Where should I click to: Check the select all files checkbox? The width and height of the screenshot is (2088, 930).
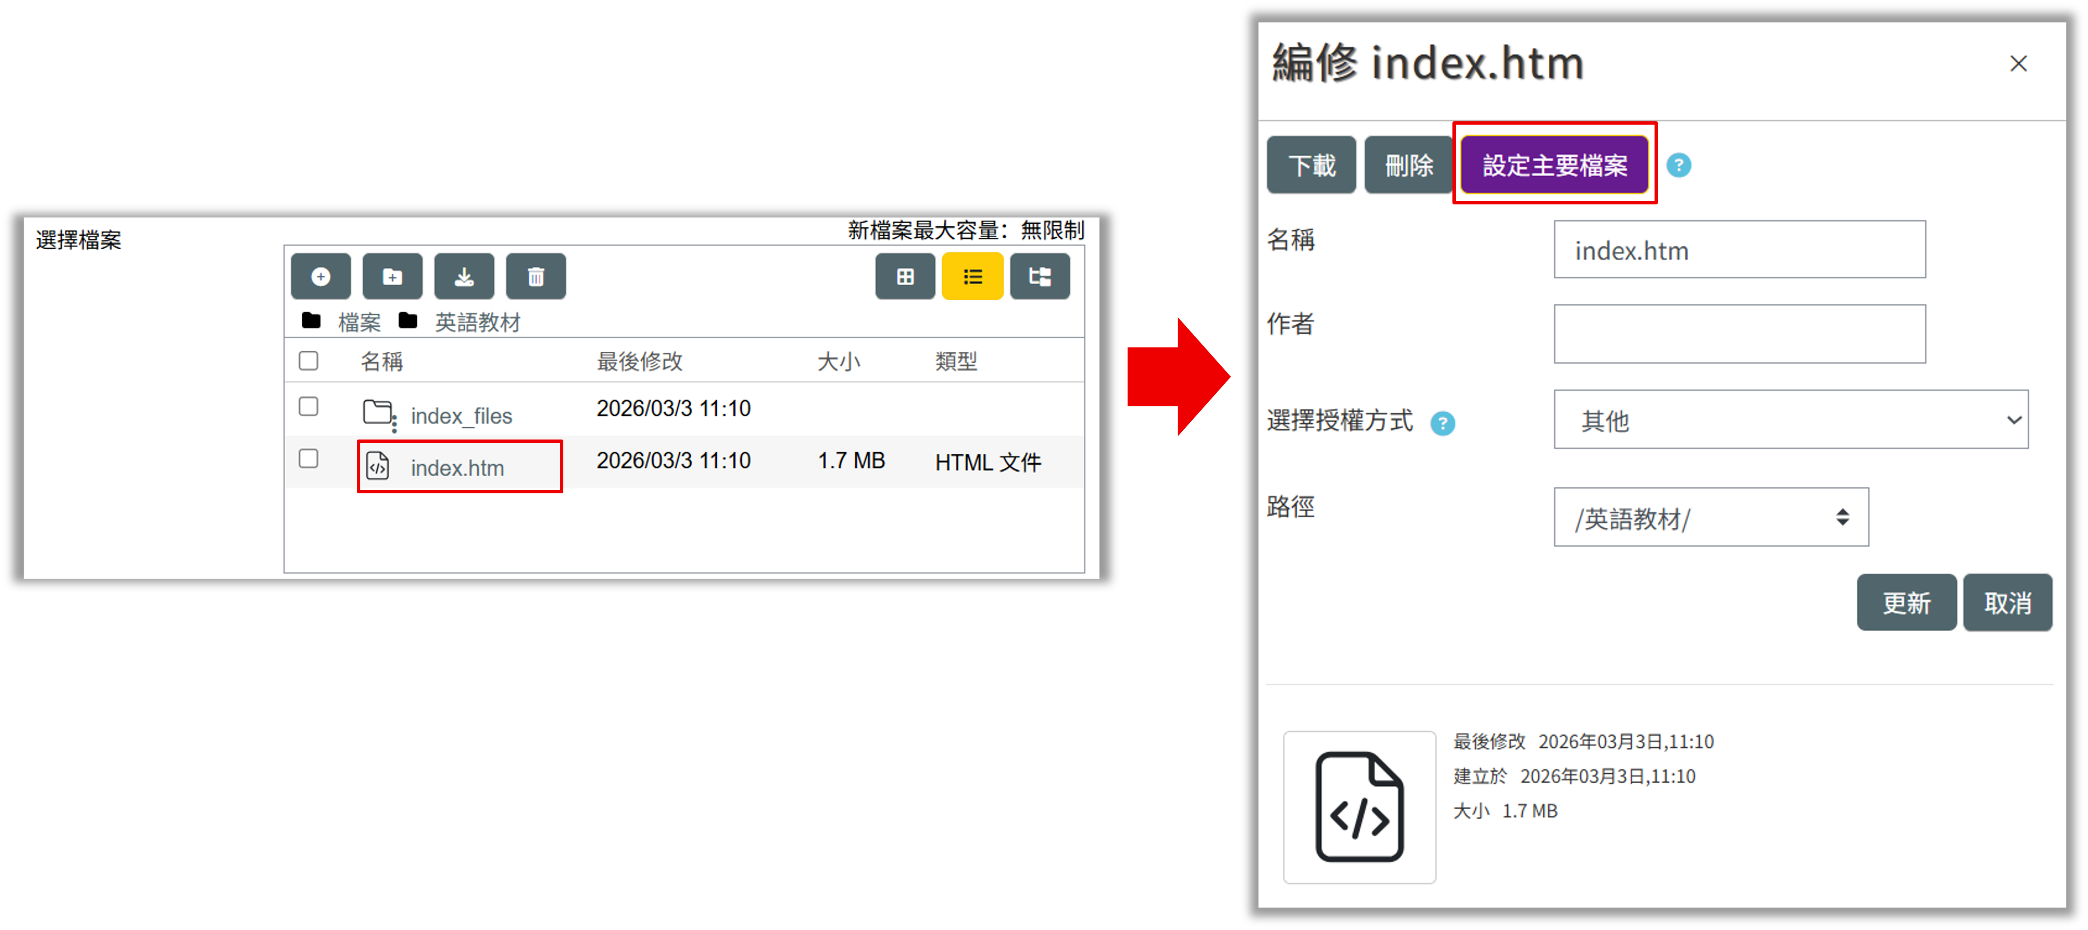(308, 361)
